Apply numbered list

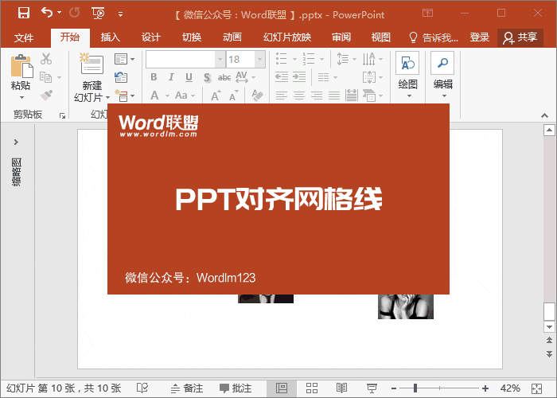(309, 59)
